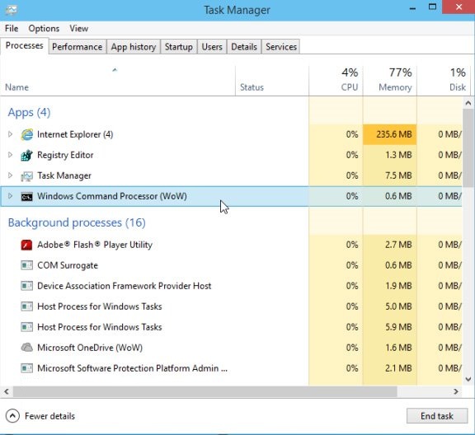This screenshot has height=435, width=475.
Task: Open the View menu
Action: pyautogui.click(x=79, y=29)
